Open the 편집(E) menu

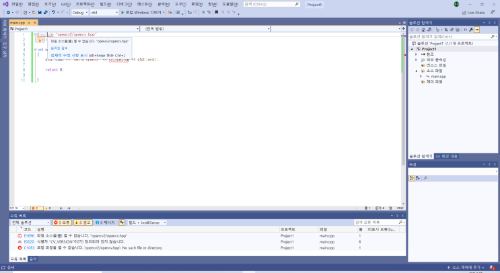point(33,4)
